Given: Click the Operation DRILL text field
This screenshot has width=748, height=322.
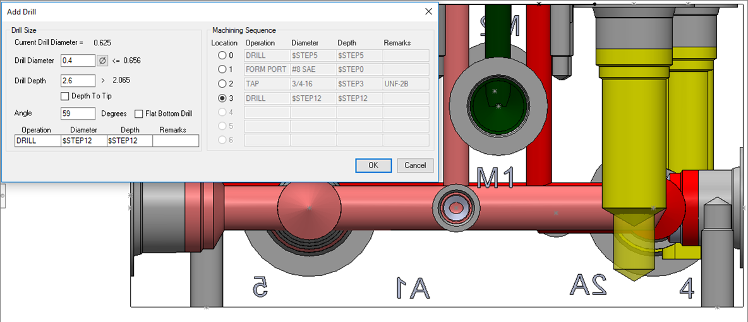Looking at the screenshot, I should [37, 141].
